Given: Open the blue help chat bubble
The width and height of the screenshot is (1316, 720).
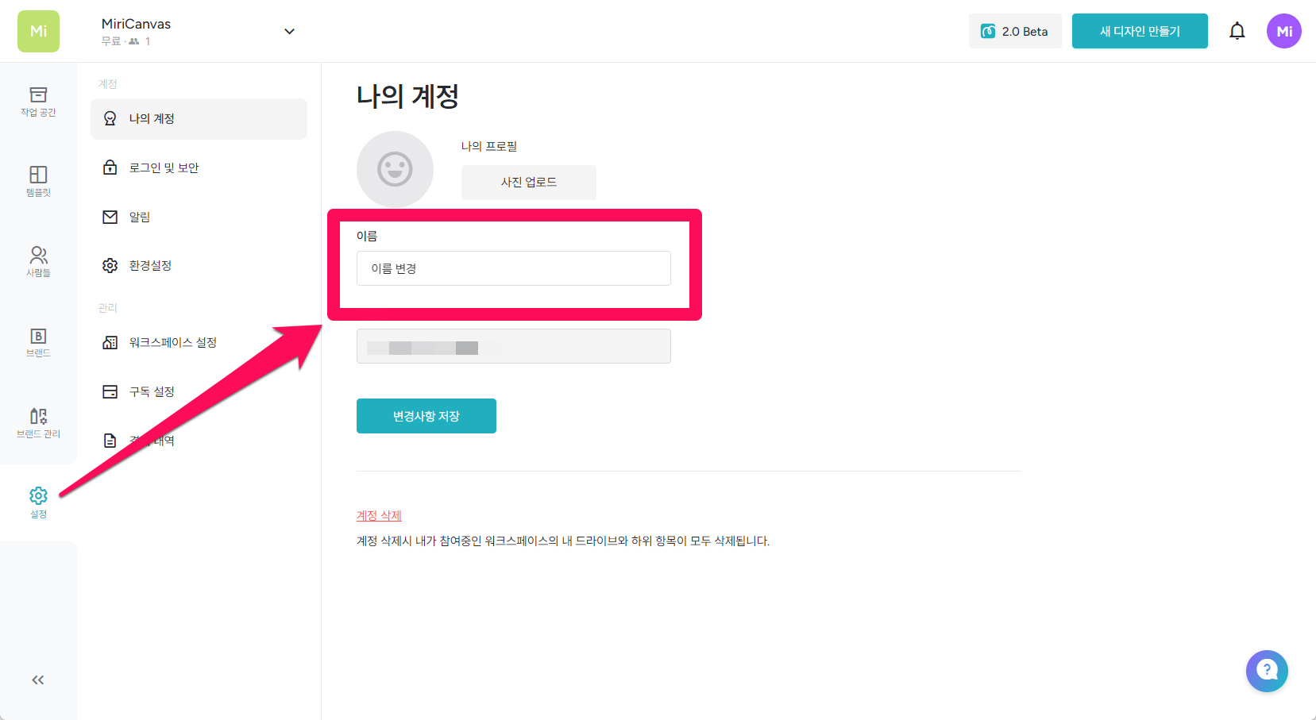Looking at the screenshot, I should (x=1267, y=671).
